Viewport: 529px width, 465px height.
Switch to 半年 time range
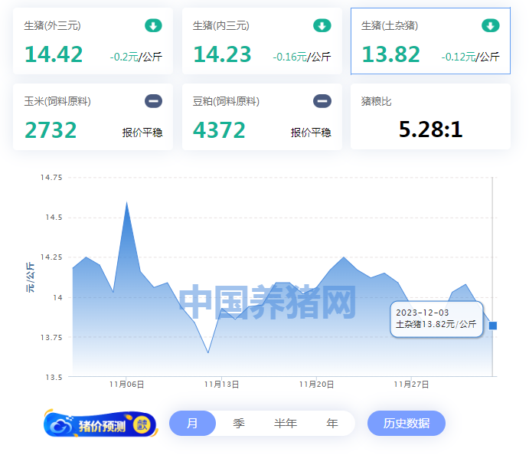[286, 424]
